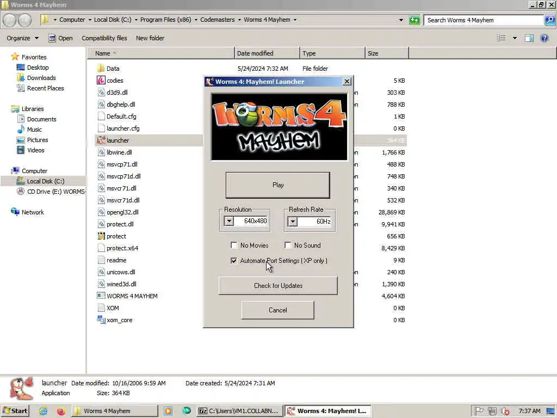Close the Worms 4: Mayhem! Launcher dialog

coord(347,82)
